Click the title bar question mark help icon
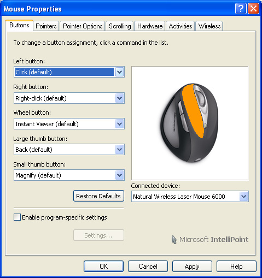Screen dimensions: 262x278 click(x=241, y=9)
